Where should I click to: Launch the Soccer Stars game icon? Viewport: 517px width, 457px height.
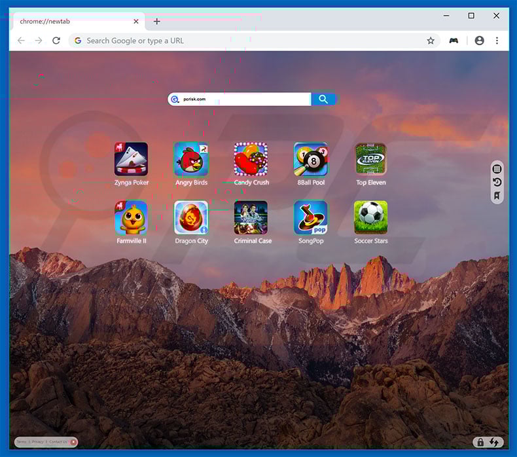370,217
